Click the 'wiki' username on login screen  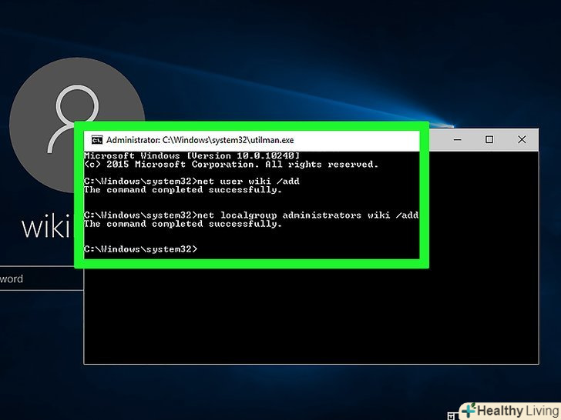coord(46,226)
